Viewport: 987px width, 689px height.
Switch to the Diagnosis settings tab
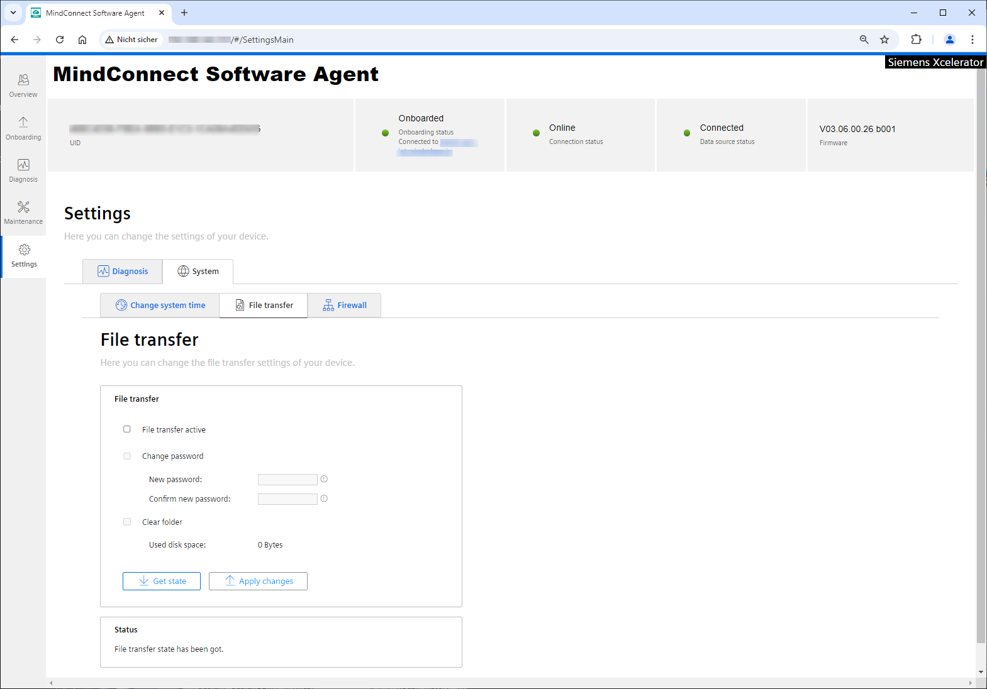coord(123,272)
